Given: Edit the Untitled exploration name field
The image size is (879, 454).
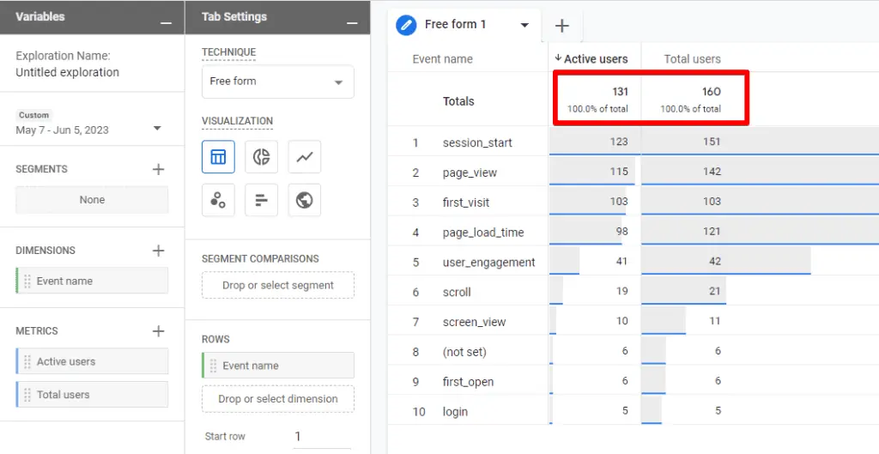Looking at the screenshot, I should [x=67, y=72].
